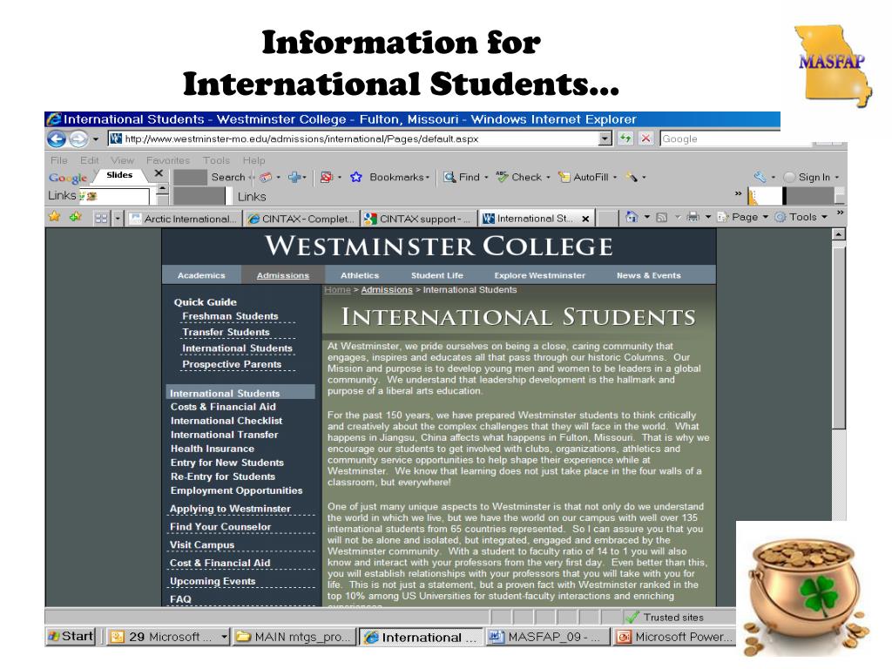Viewport: 892px width, 669px height.
Task: Open the Edit menu
Action: (90, 160)
